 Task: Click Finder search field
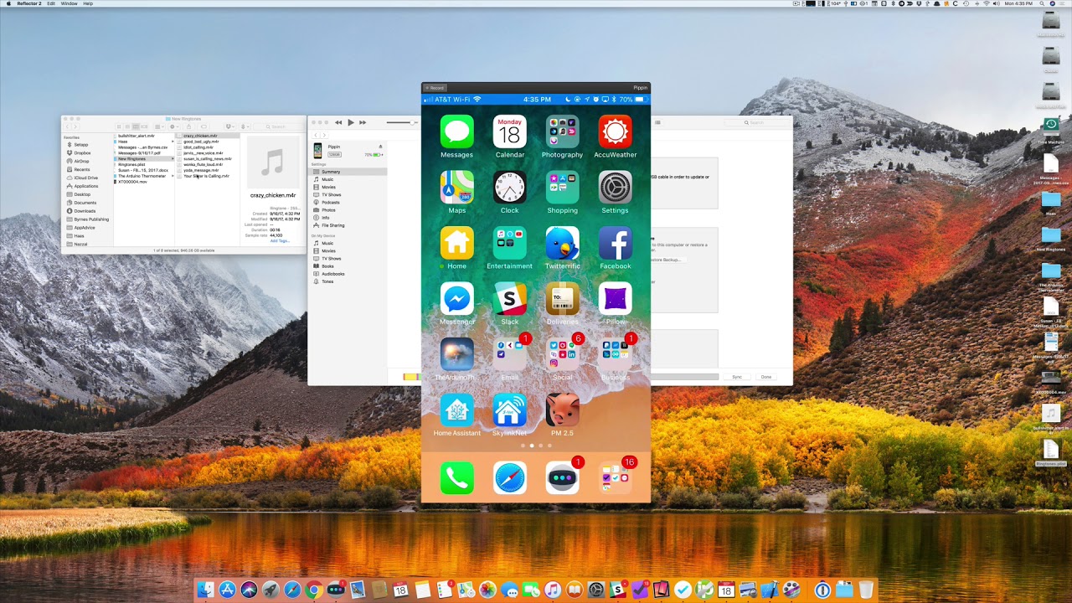click(x=278, y=126)
